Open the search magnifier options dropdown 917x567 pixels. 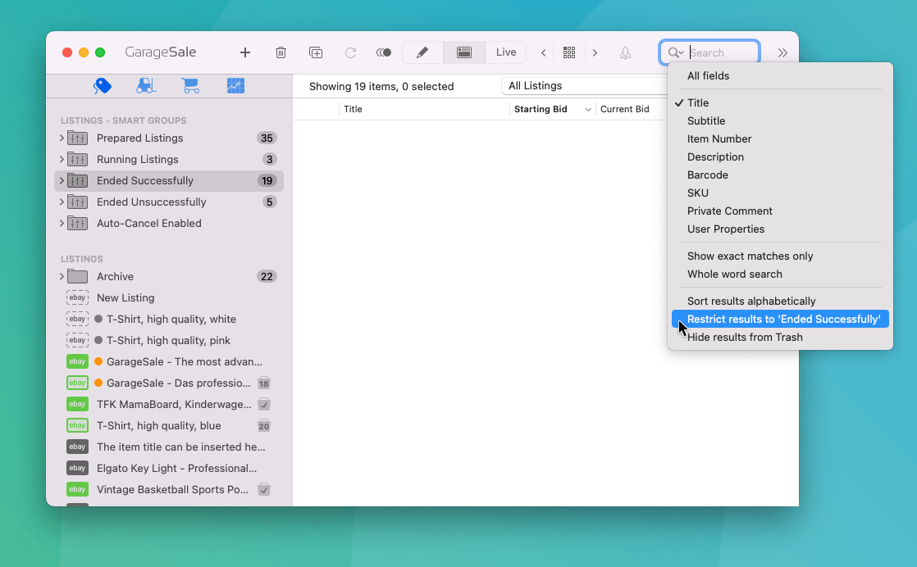point(676,52)
